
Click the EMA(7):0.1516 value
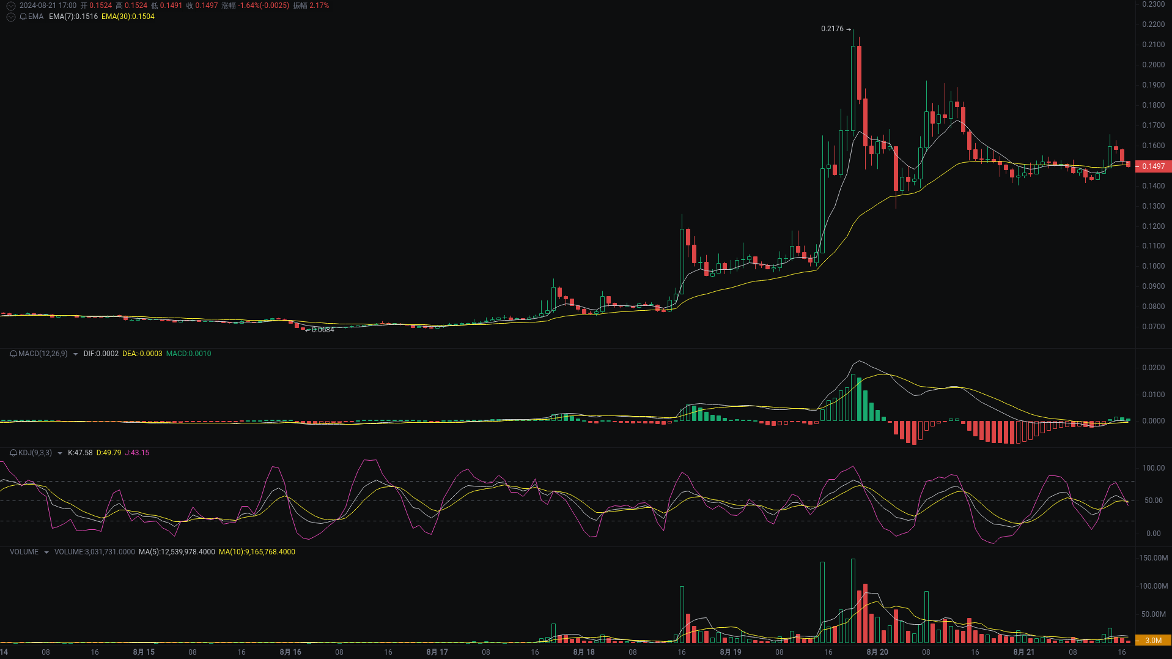73,17
